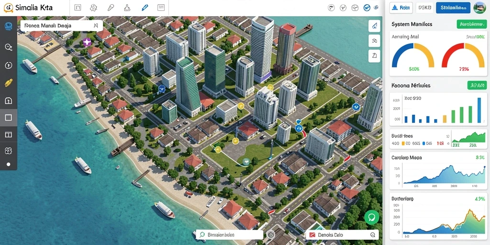
Task: Select the square frame tool in top toolbar
Action: point(78,8)
